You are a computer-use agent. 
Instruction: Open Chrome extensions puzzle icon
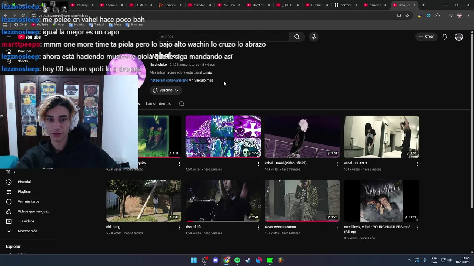[x=437, y=16]
